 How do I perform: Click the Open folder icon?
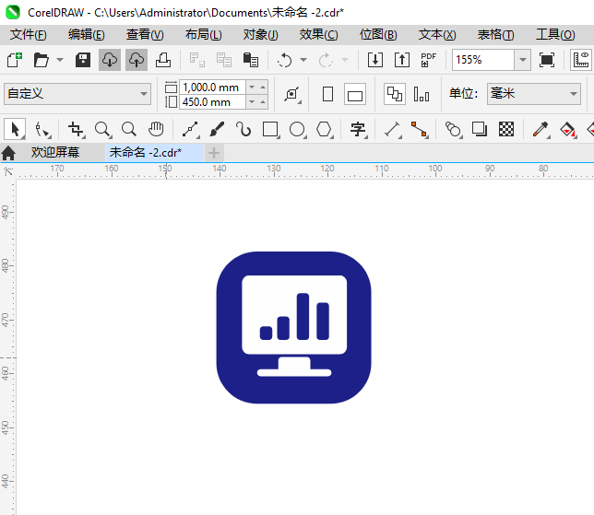[x=41, y=60]
